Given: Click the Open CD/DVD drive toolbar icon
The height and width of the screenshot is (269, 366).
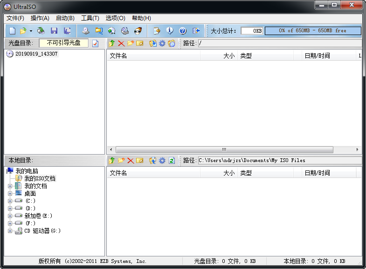Looking at the screenshot, I should point(41,31).
